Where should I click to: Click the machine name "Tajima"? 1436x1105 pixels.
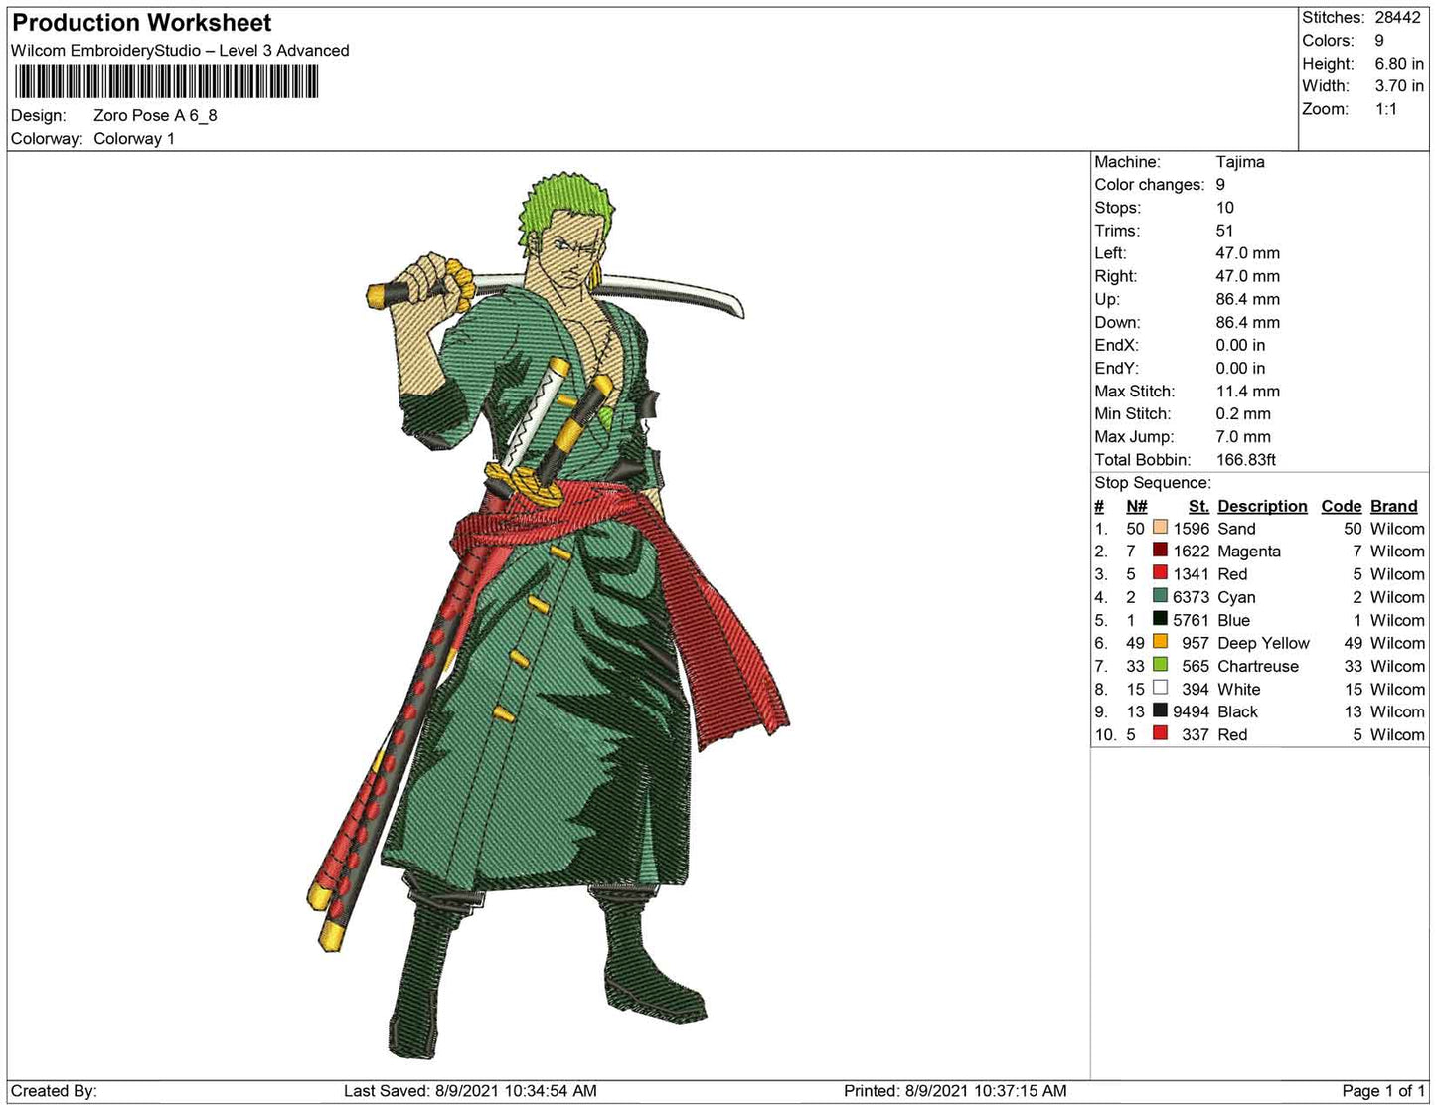click(x=1240, y=162)
